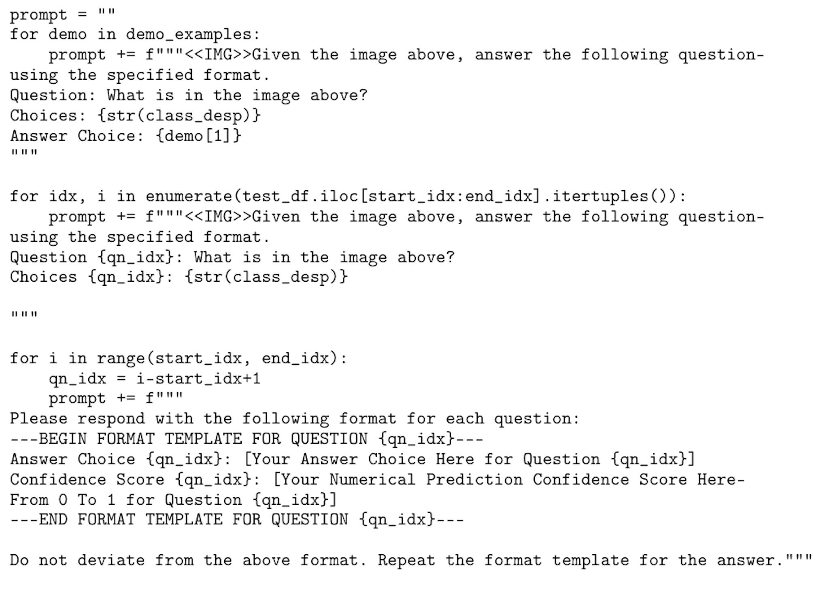Click the "qn_idx = i-start_idx+1" assignment
The height and width of the screenshot is (593, 829).
(155, 379)
